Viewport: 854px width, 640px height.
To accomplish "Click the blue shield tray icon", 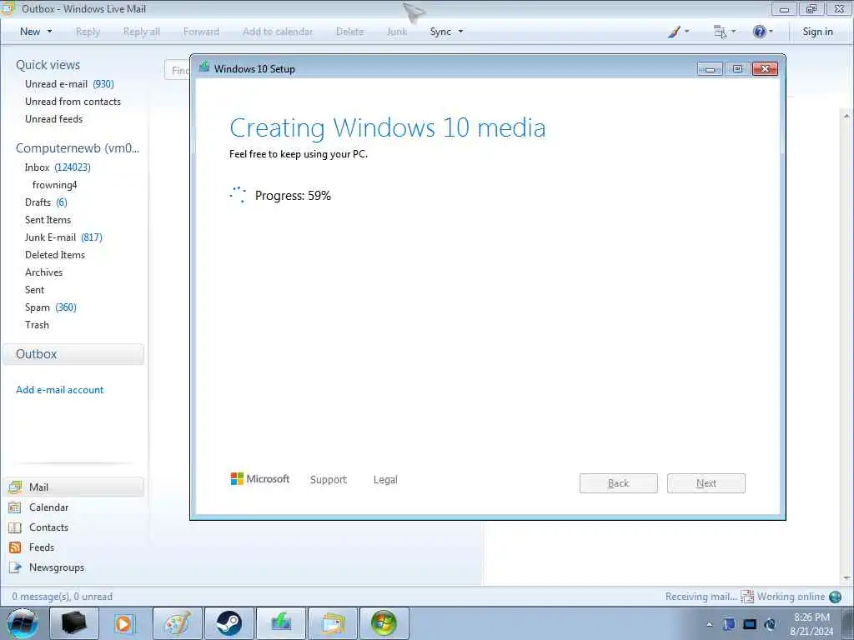I will (x=729, y=624).
